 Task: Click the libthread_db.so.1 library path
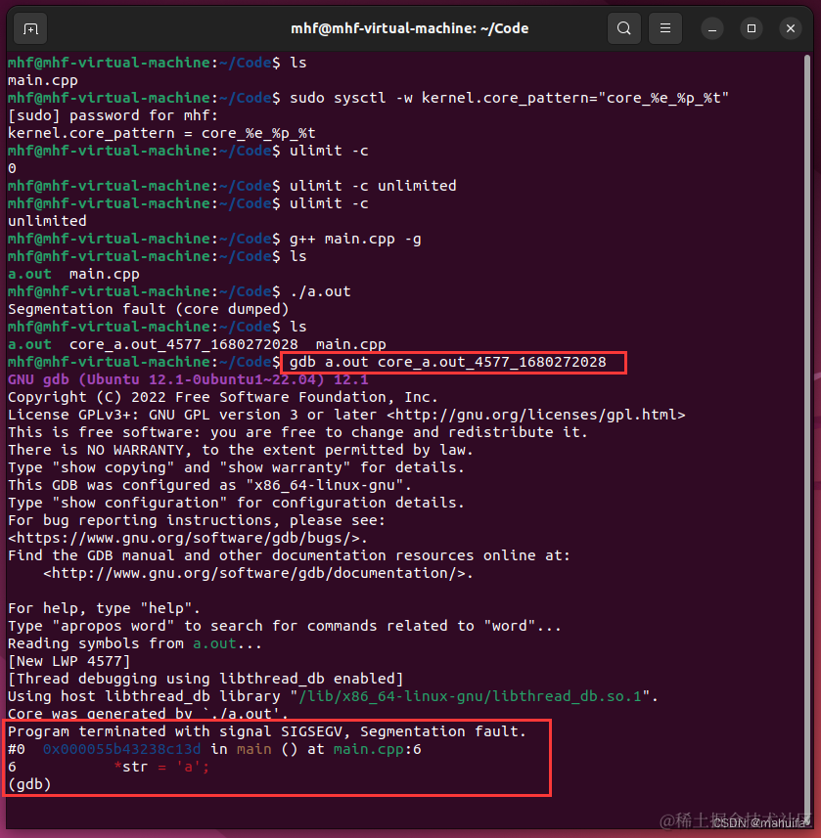(470, 696)
